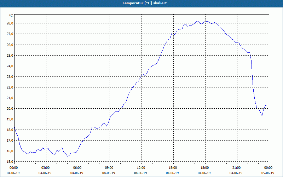This screenshot has width=283, height=177.
Task: Select the 21,0 y-axis value
Action: (10, 98)
